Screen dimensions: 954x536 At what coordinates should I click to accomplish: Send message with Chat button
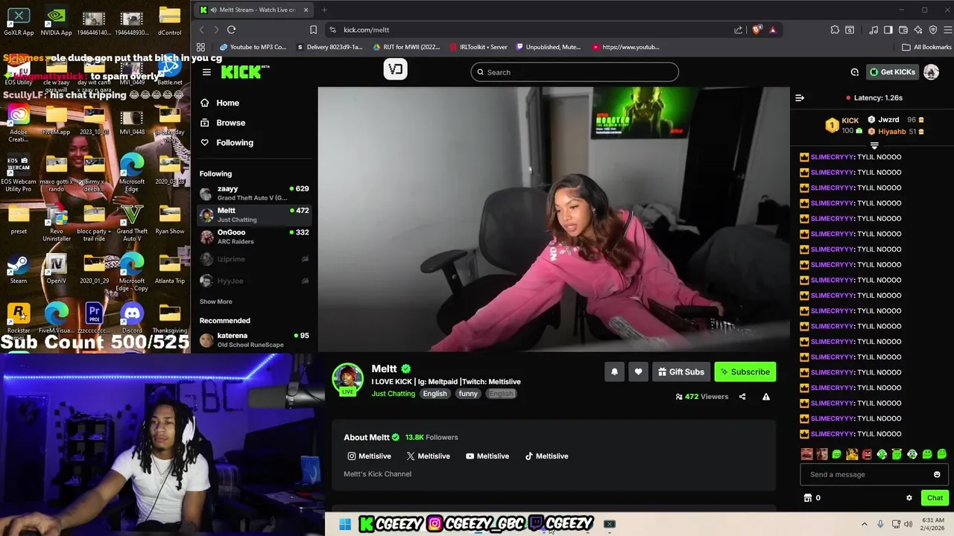[x=935, y=498]
